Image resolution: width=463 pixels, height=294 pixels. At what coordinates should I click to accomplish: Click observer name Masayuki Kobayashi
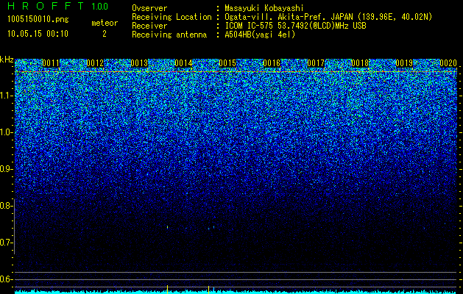[264, 8]
